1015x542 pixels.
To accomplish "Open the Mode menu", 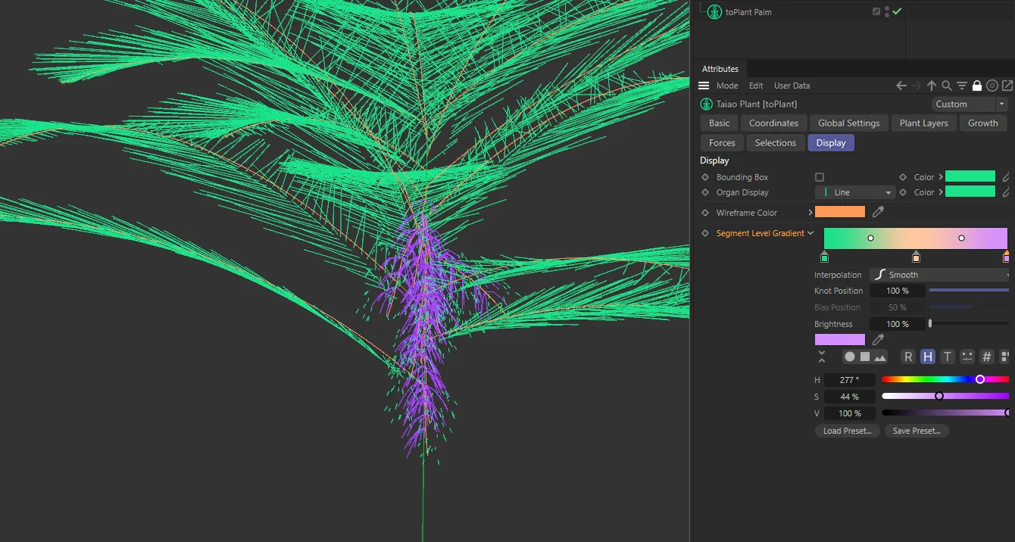I will click(727, 86).
